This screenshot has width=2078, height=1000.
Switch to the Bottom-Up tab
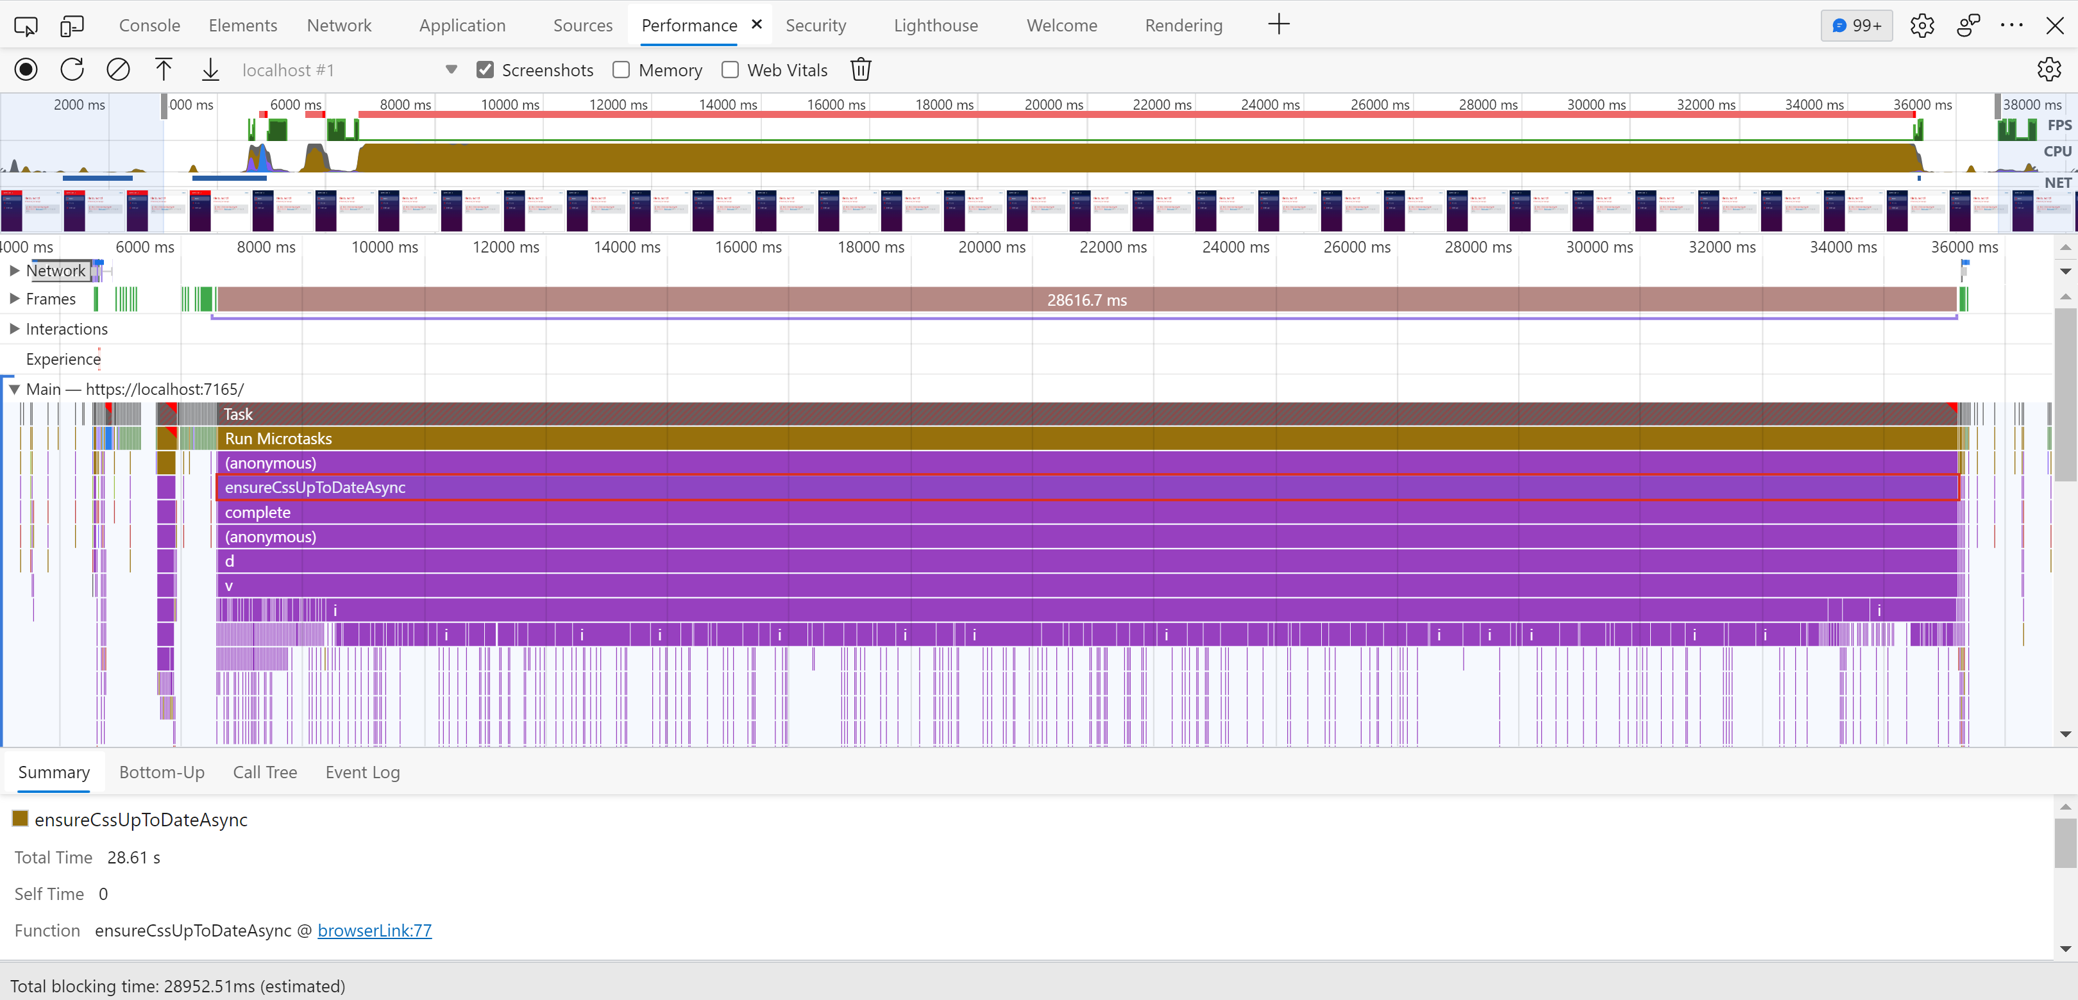click(x=162, y=772)
